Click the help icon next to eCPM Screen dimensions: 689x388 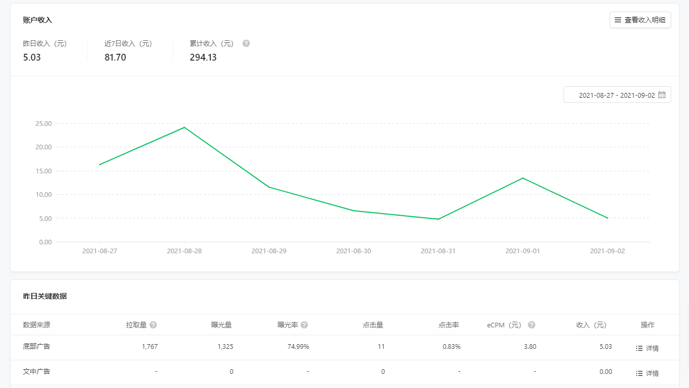click(532, 325)
